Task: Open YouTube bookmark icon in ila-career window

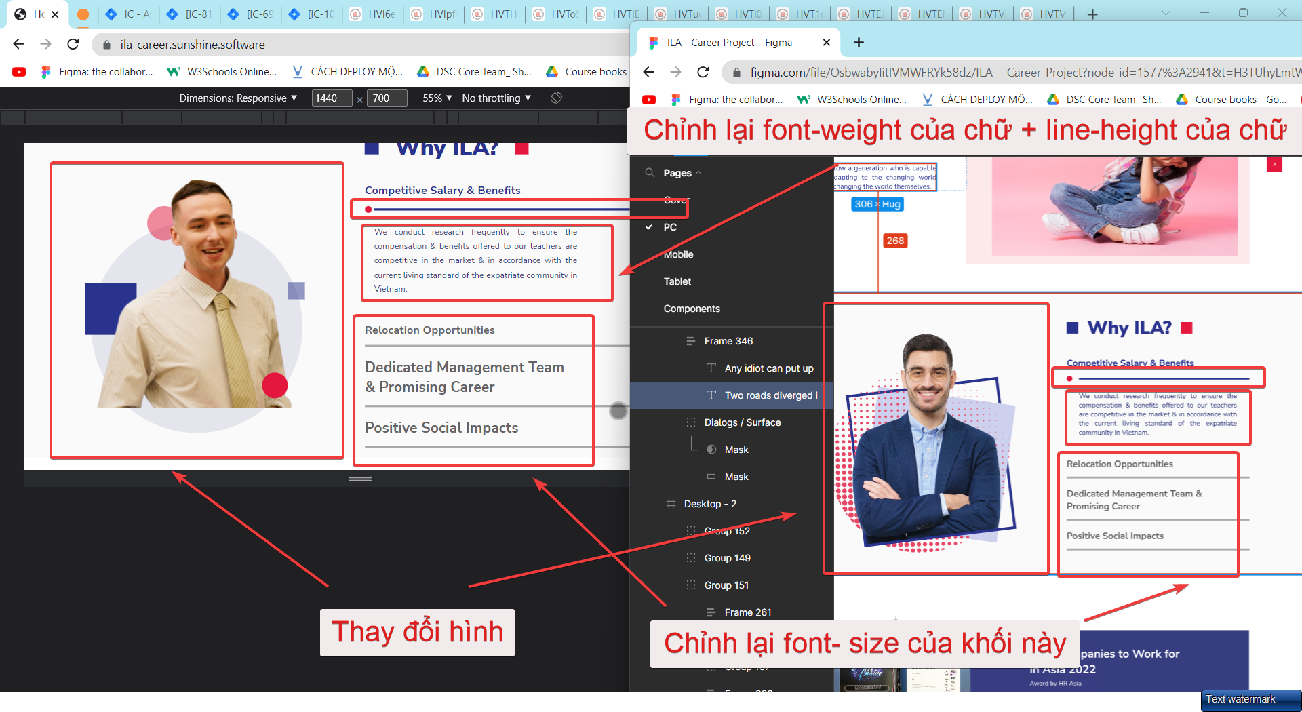Action: pyautogui.click(x=19, y=72)
